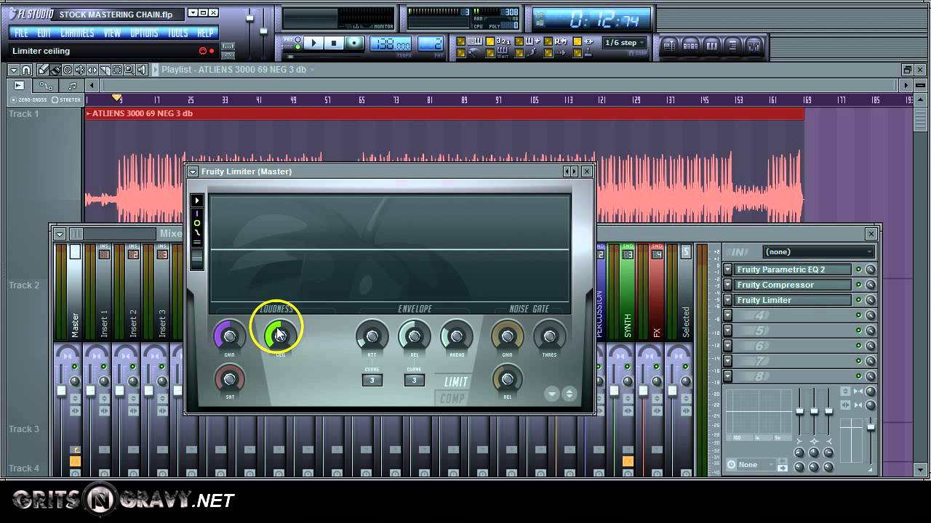
Task: Disable the Fruity Compressor slot green LED
Action: [858, 285]
